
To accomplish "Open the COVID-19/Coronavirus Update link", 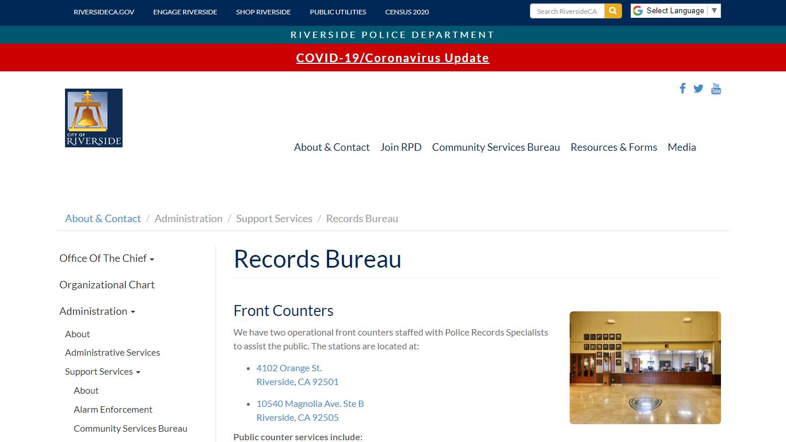I will coord(393,58).
